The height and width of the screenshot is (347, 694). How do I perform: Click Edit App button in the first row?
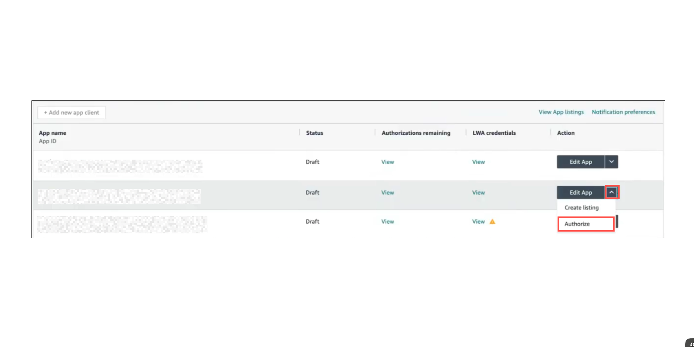coord(580,162)
